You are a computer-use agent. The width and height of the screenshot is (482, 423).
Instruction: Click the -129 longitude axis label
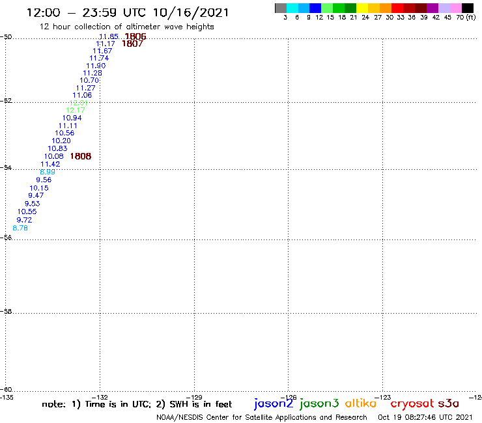[x=194, y=398]
